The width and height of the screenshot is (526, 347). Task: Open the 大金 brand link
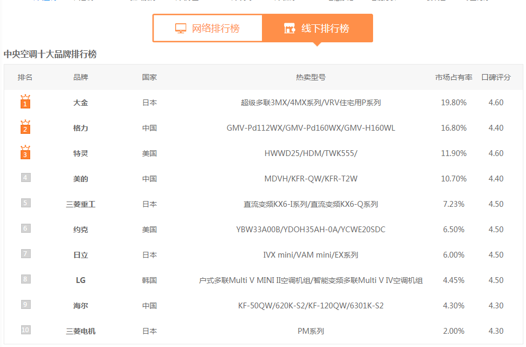pos(80,103)
